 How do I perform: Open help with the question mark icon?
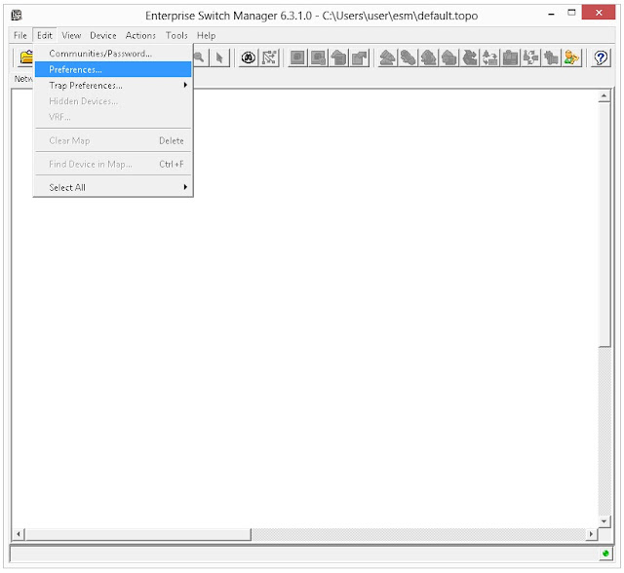pyautogui.click(x=601, y=58)
